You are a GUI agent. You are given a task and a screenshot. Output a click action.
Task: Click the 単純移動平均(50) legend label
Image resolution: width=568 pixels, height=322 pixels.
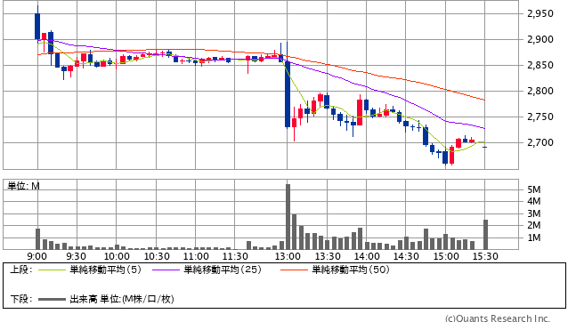pos(351,270)
